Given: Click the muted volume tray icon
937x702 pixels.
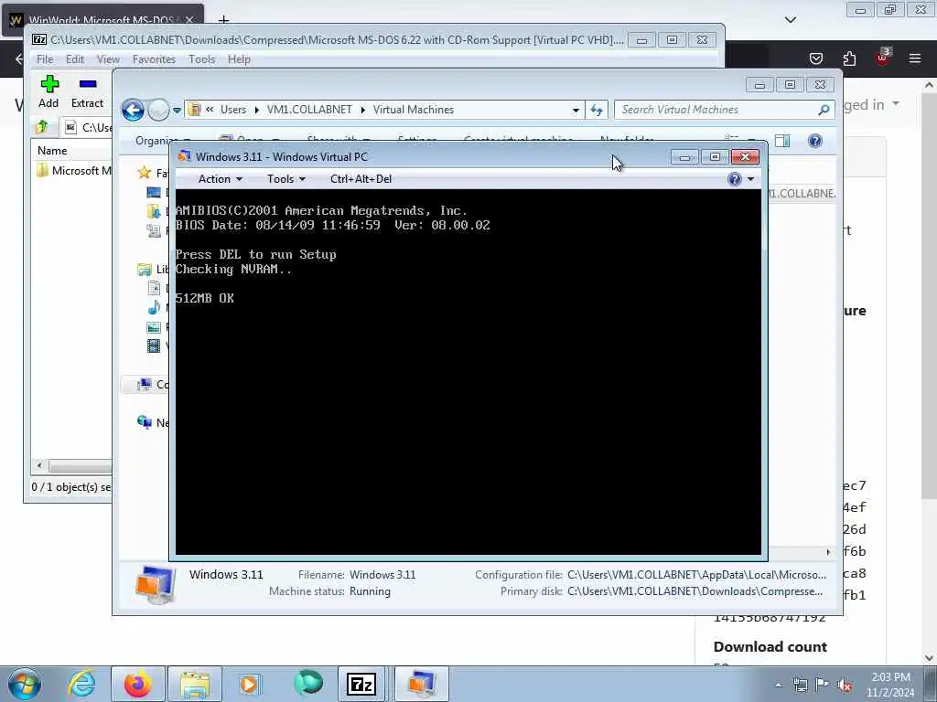Looking at the screenshot, I should tap(845, 686).
